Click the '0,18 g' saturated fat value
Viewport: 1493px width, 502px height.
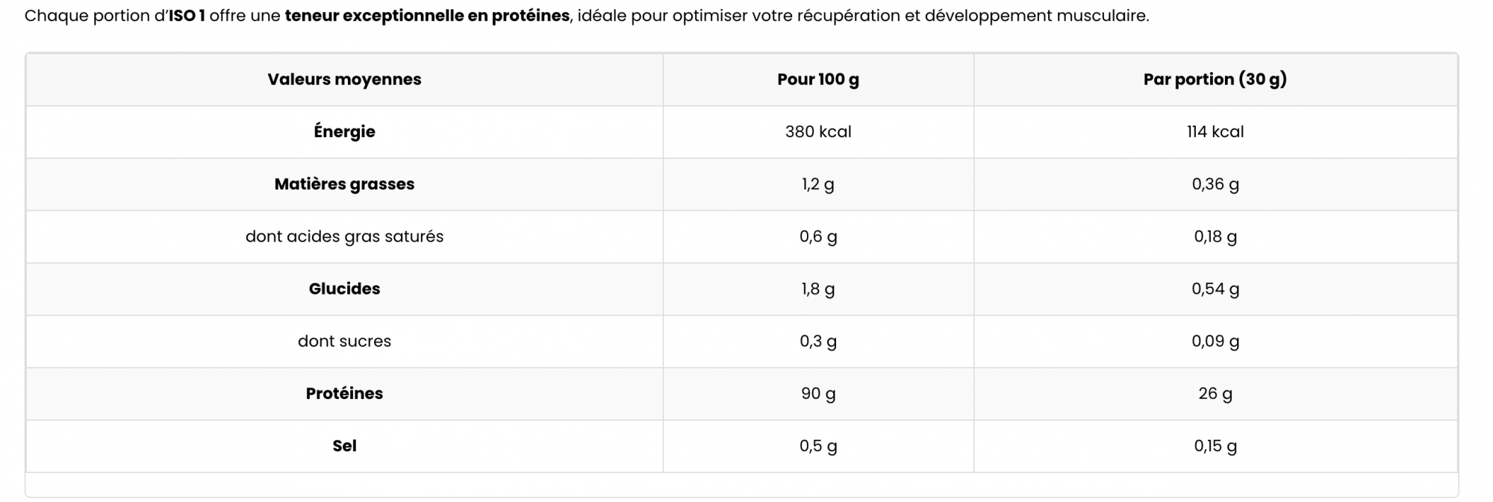(1215, 236)
